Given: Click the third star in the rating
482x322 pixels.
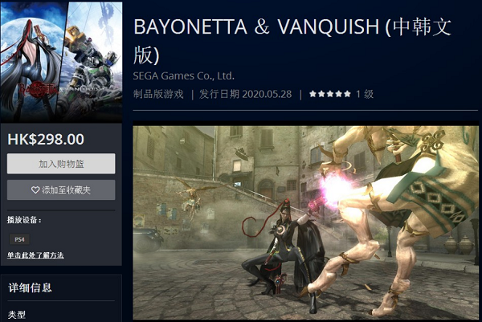Looking at the screenshot, I should [x=330, y=94].
